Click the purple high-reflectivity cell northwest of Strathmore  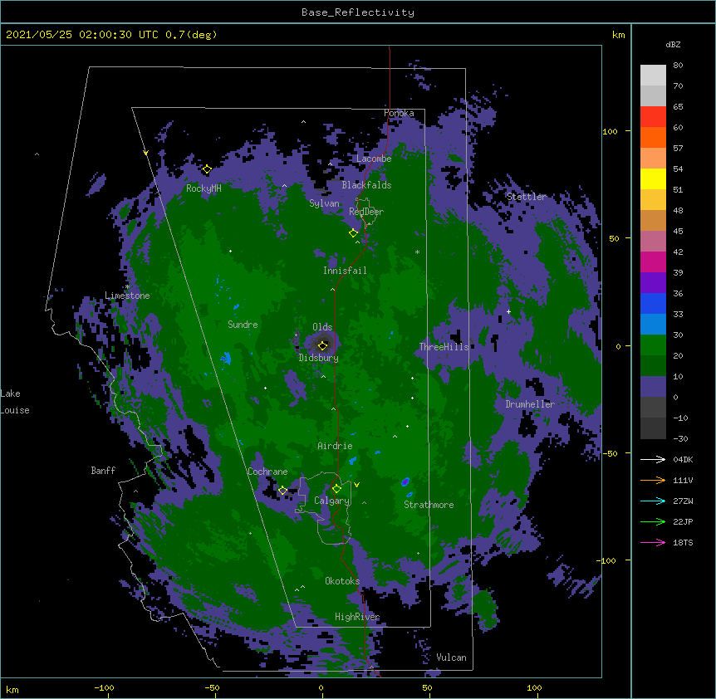click(x=405, y=481)
